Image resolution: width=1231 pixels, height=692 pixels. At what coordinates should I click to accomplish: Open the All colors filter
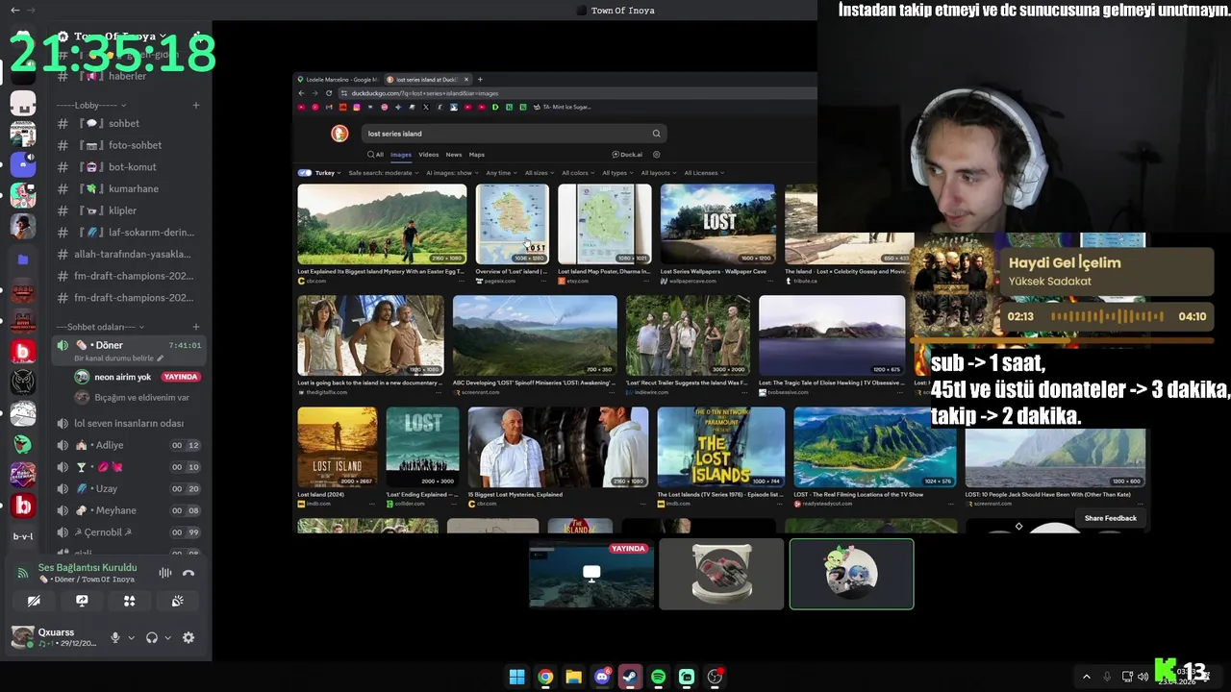577,173
